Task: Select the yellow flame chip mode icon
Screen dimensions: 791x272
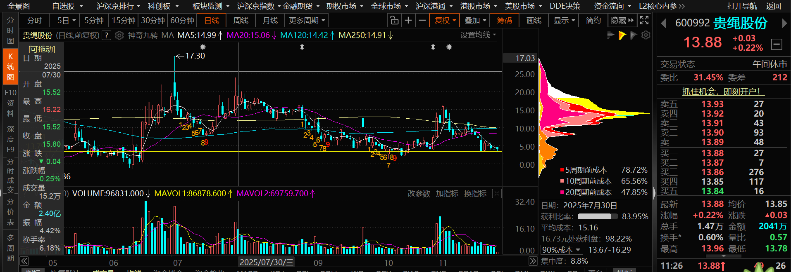Action: pyautogui.click(x=622, y=35)
